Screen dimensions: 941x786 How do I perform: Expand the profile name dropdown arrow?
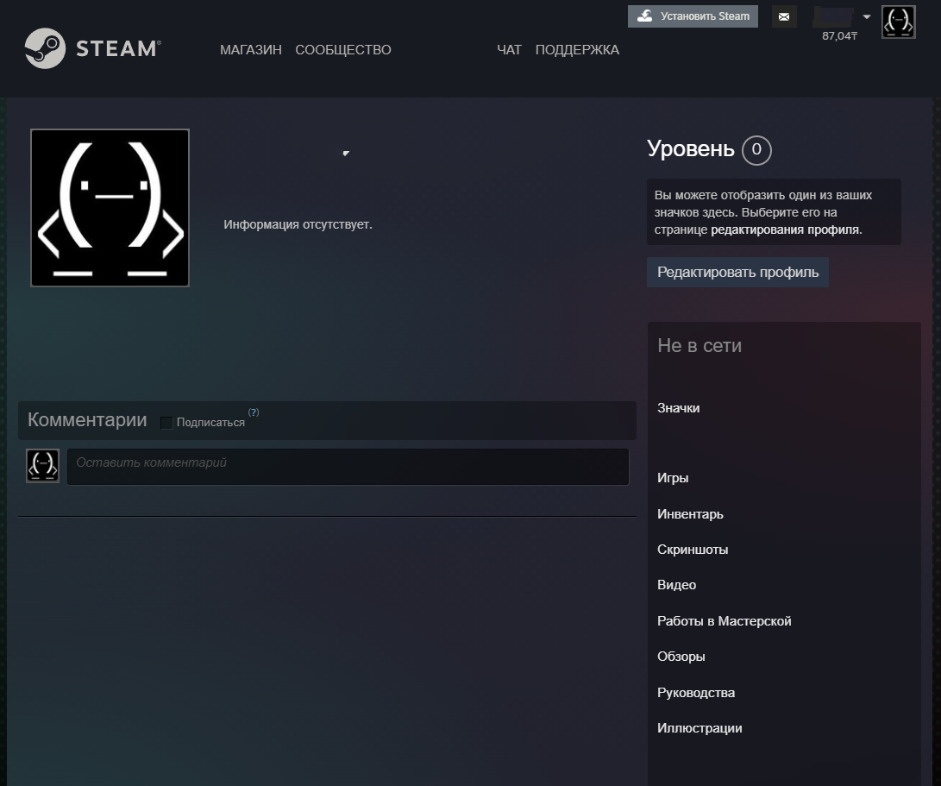tap(346, 153)
